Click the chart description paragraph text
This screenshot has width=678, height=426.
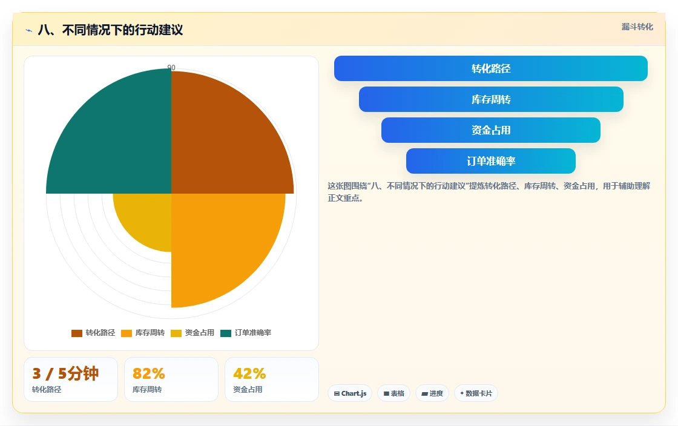(489, 192)
